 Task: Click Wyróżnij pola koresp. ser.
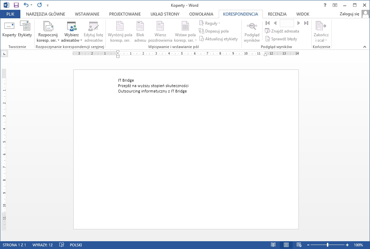coord(120,32)
